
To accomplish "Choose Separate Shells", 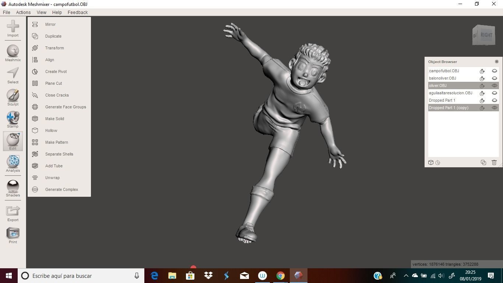I will coord(59,154).
